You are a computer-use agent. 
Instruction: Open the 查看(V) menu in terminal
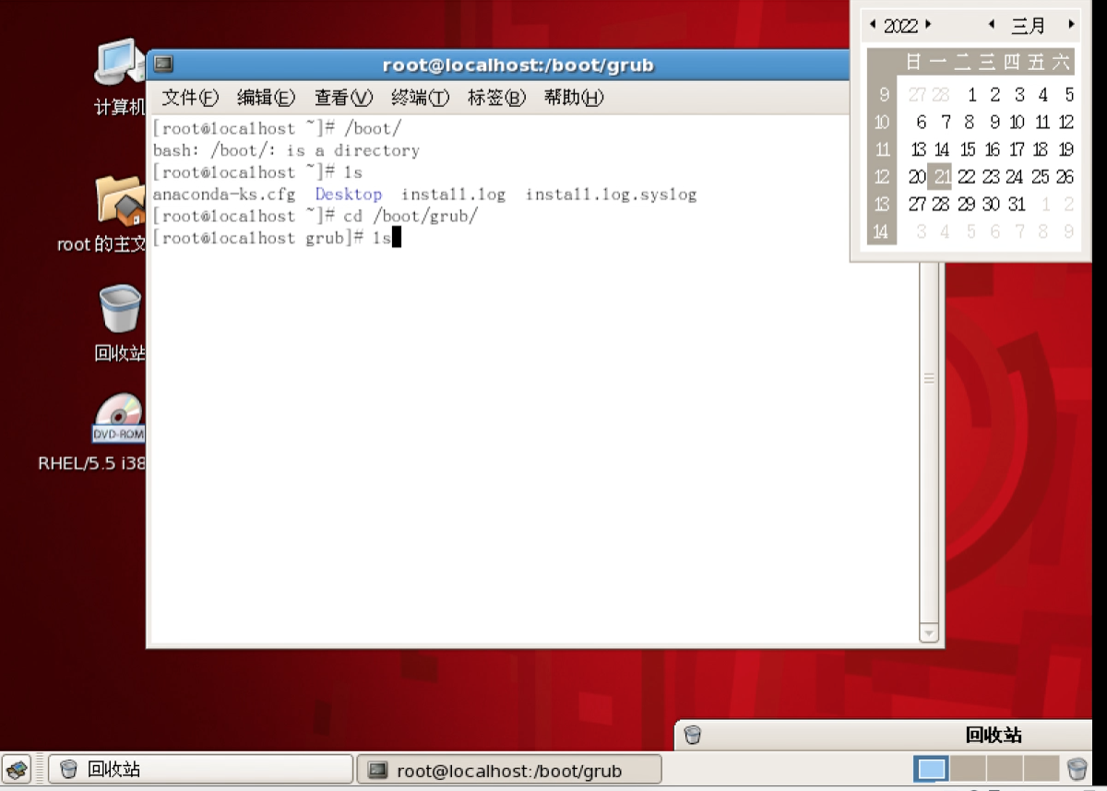pos(343,98)
